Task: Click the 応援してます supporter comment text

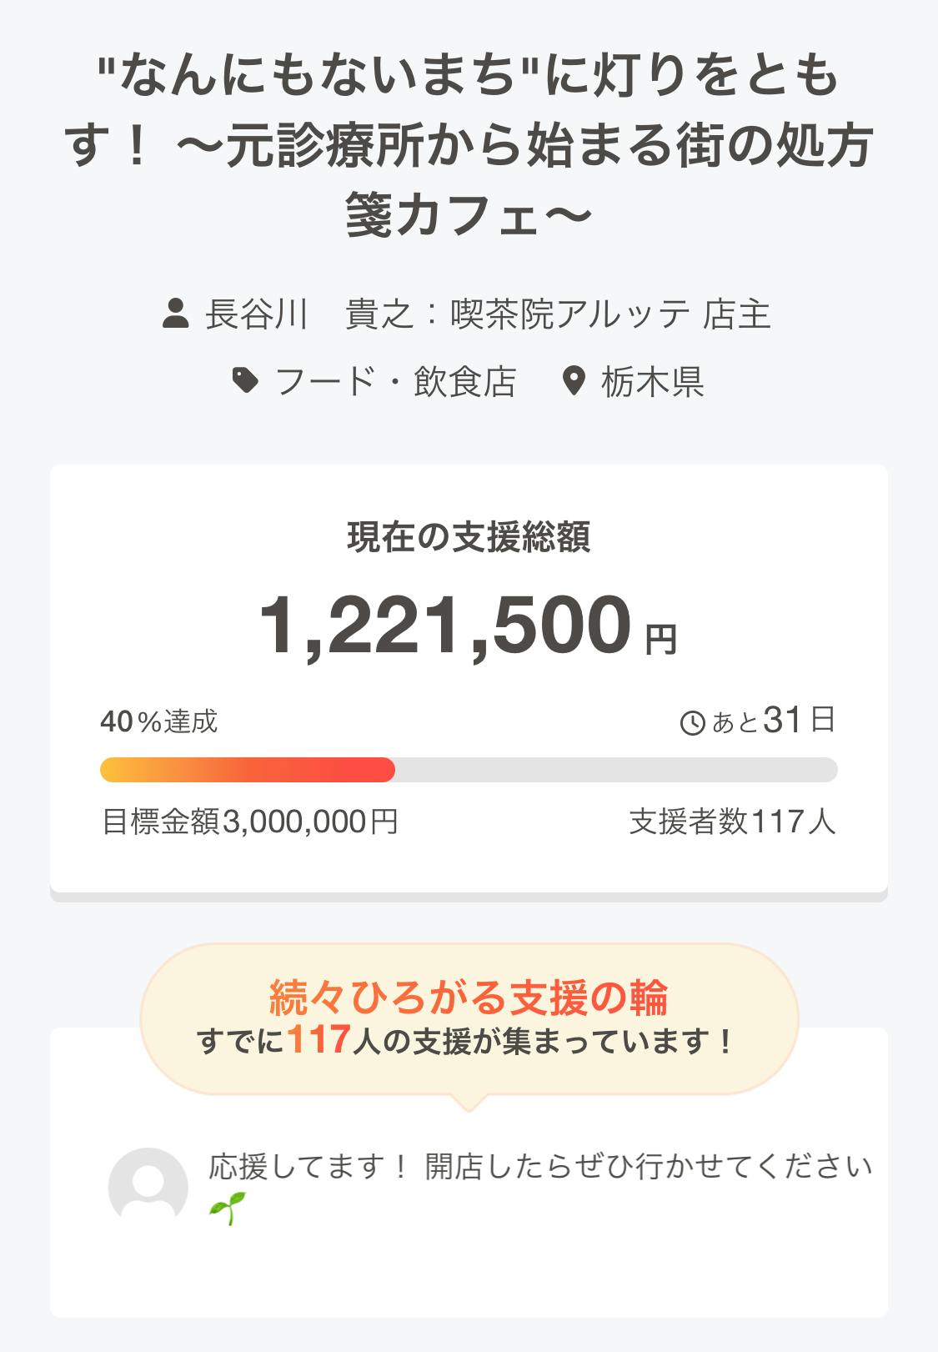Action: pos(539,1166)
